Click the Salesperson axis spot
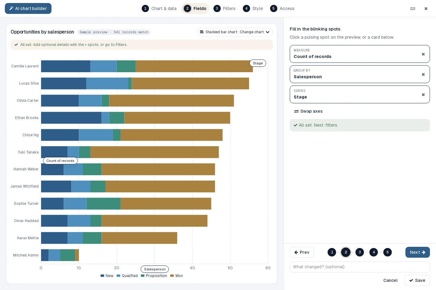 click(x=155, y=269)
